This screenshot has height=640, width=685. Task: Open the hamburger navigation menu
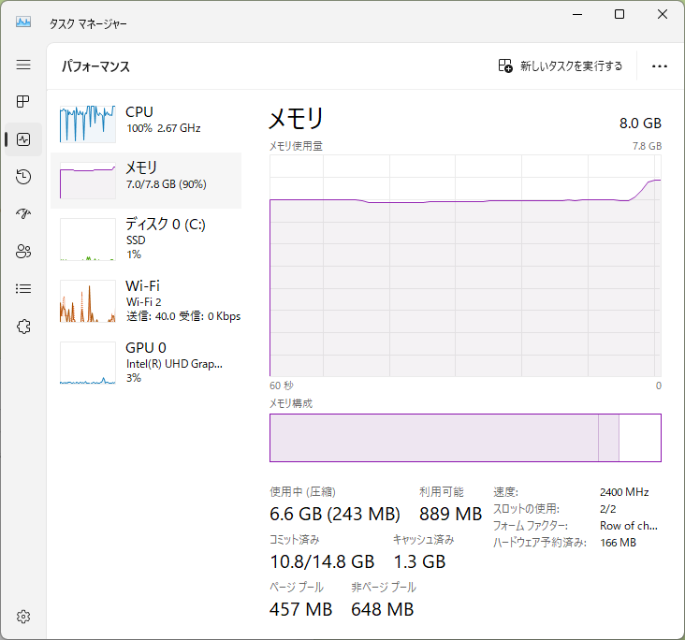(23, 65)
